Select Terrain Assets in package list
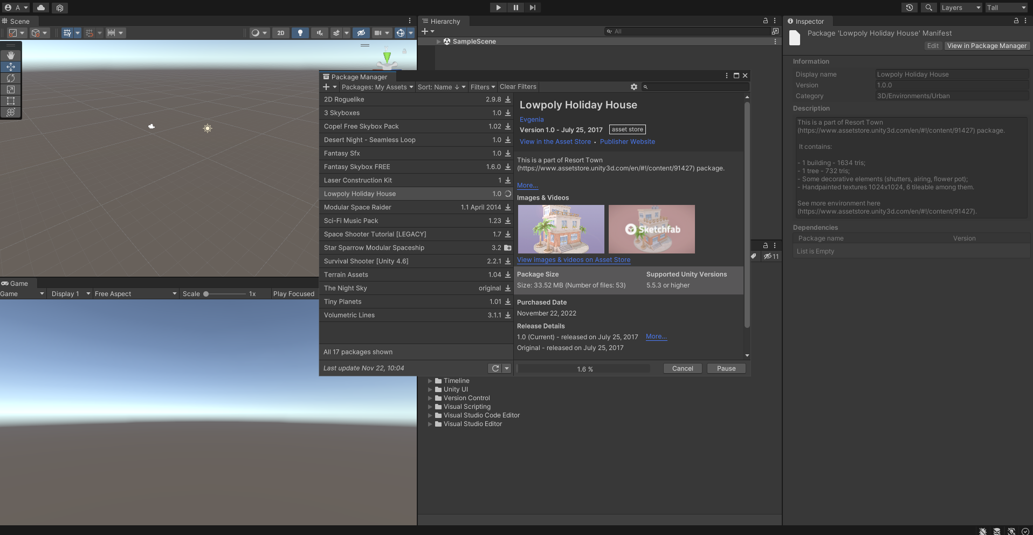Screen dimensions: 1033x535 (346, 275)
